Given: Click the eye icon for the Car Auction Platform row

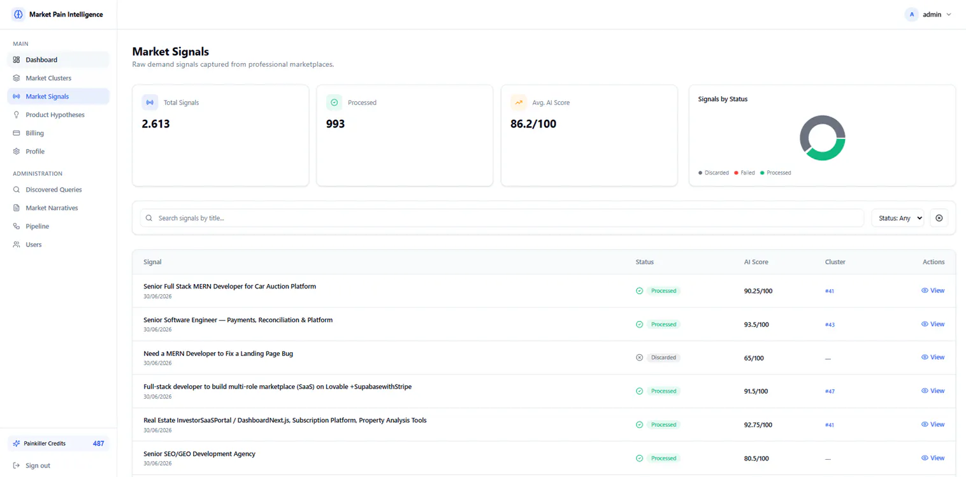Looking at the screenshot, I should [x=925, y=290].
